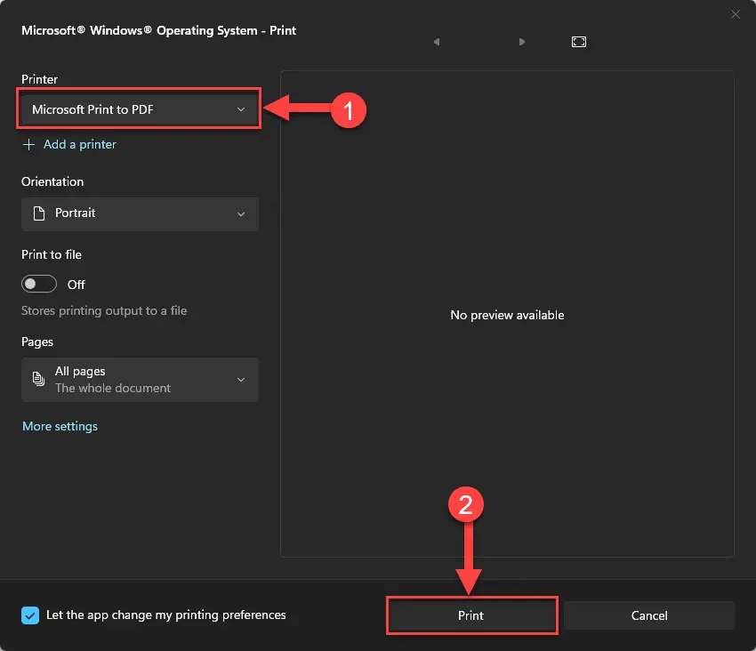Screen dimensions: 756x651
Task: Open the Portrait orientation dropdown
Action: tap(140, 213)
